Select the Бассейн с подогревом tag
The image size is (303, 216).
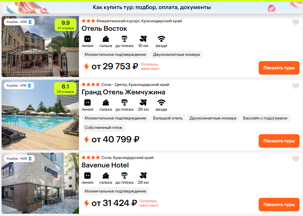pos(265,118)
